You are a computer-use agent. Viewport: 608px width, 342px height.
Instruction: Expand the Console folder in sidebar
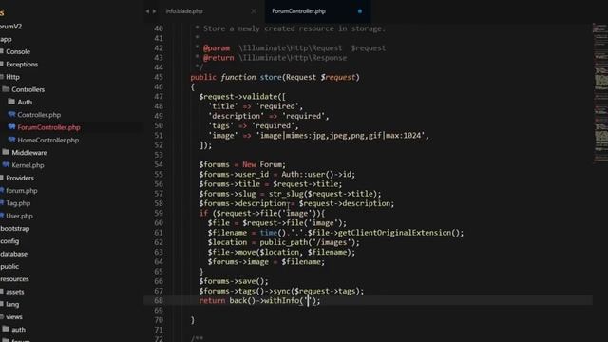[x=18, y=51]
